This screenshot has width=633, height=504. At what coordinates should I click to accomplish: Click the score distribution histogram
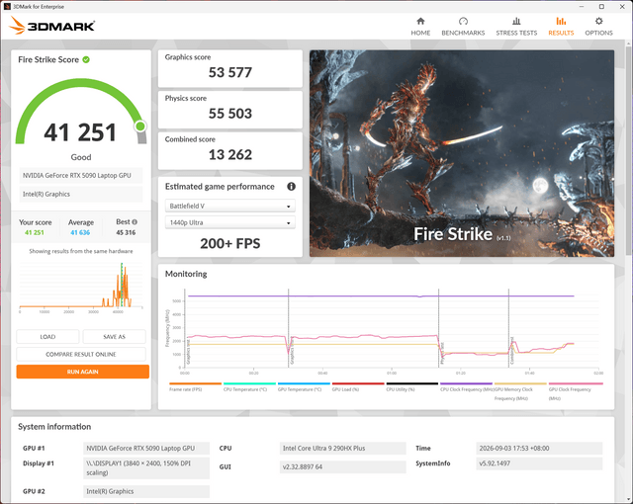tap(81, 286)
